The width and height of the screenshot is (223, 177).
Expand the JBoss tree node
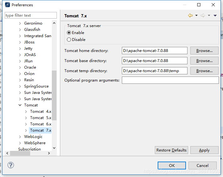pos(20,42)
